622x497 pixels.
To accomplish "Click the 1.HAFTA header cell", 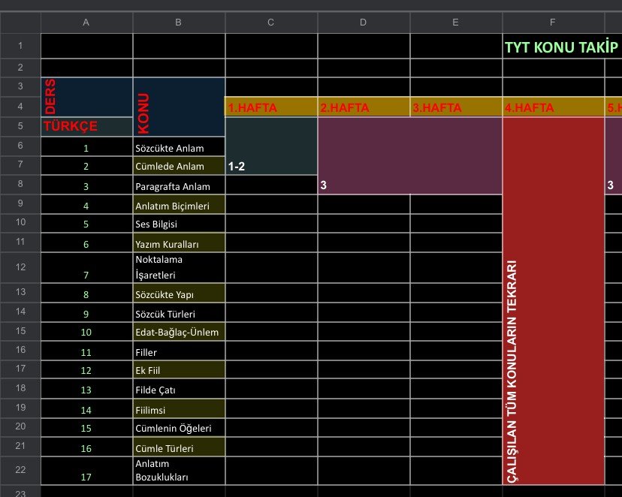I will [x=271, y=107].
